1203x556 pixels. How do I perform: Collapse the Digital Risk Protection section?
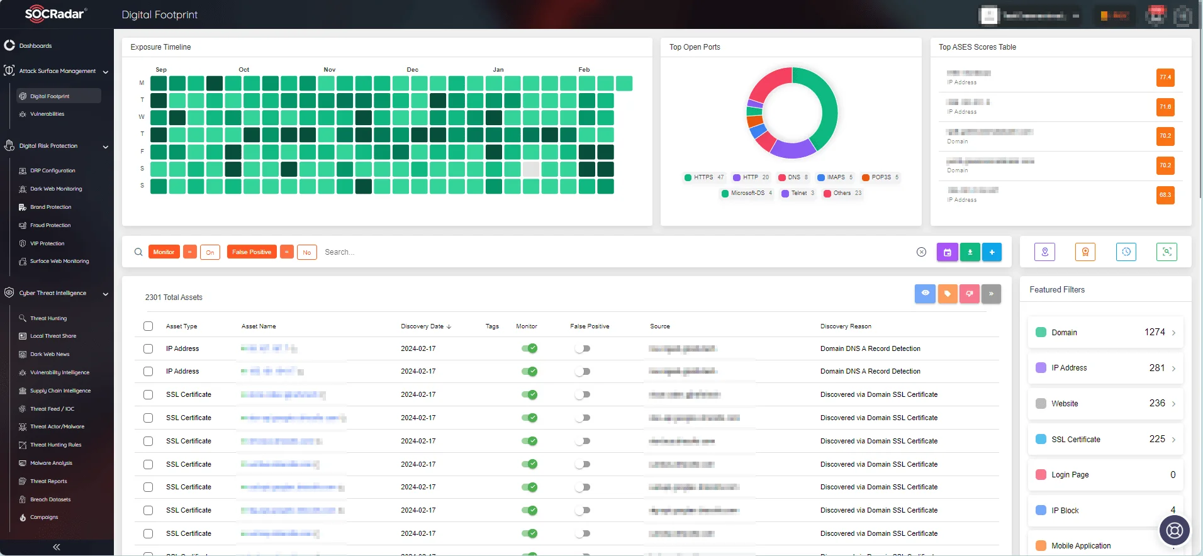pyautogui.click(x=105, y=147)
